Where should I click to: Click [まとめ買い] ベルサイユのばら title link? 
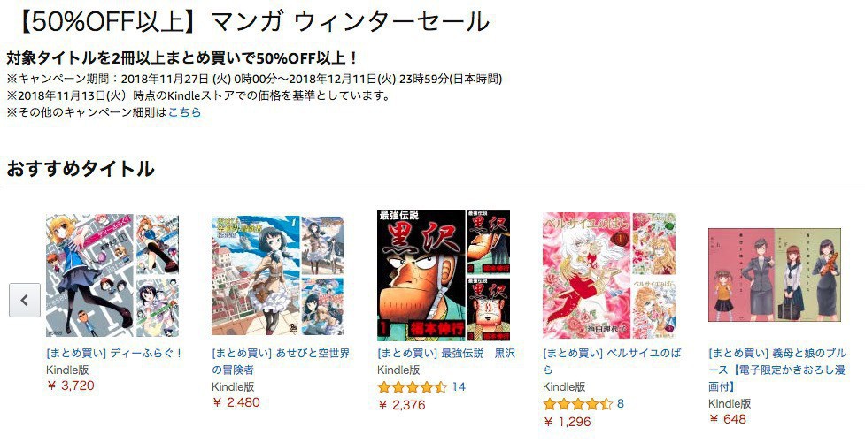tap(612, 362)
